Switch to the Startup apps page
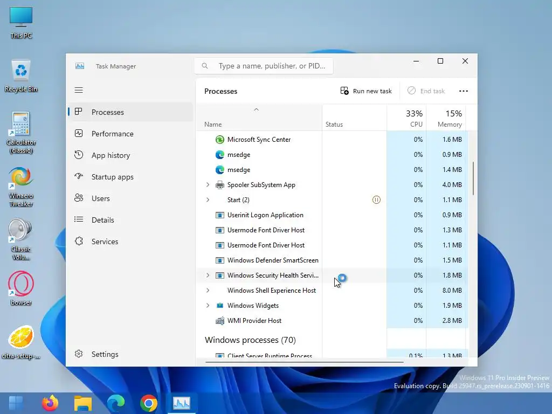Viewport: 552px width, 414px height. tap(130, 177)
